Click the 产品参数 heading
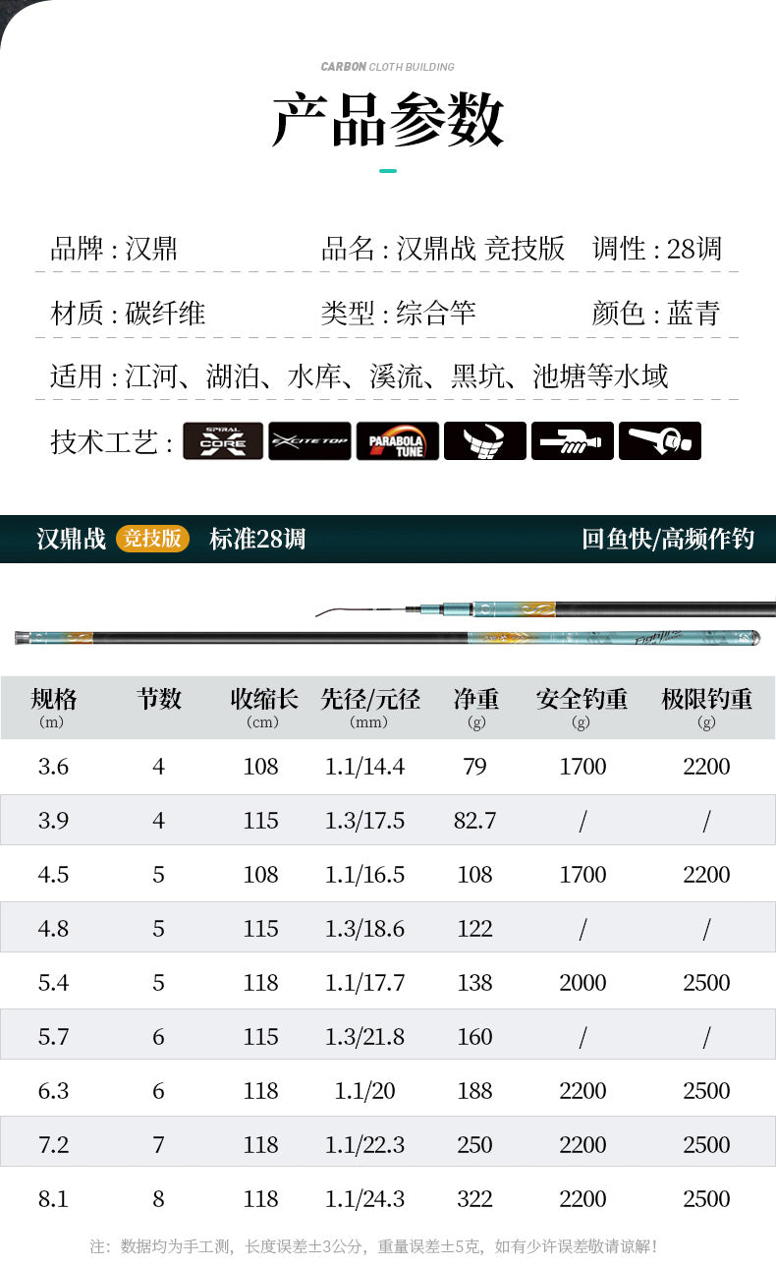This screenshot has height=1268, width=776. pyautogui.click(x=388, y=120)
